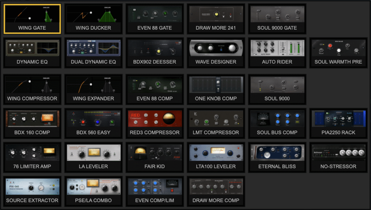
Task: Choose the WING COMPRESSOR plugin
Action: (x=32, y=89)
